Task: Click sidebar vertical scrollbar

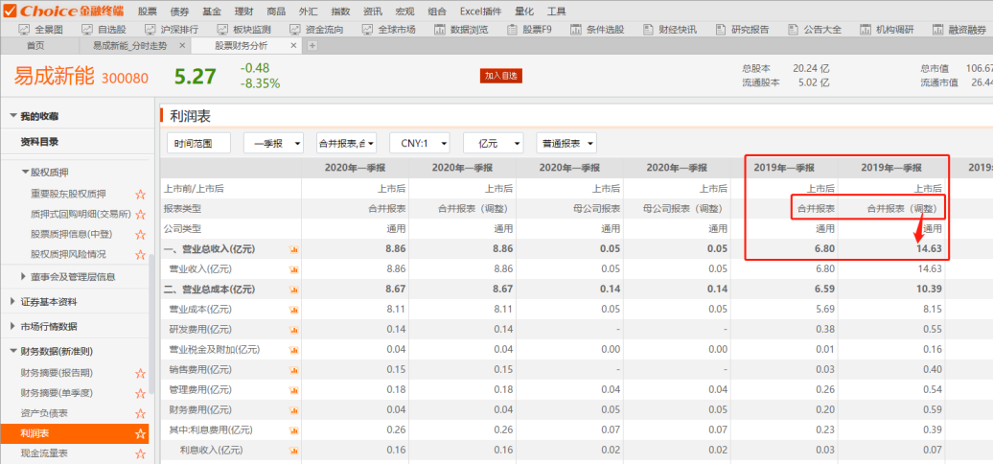Action: pos(150,323)
